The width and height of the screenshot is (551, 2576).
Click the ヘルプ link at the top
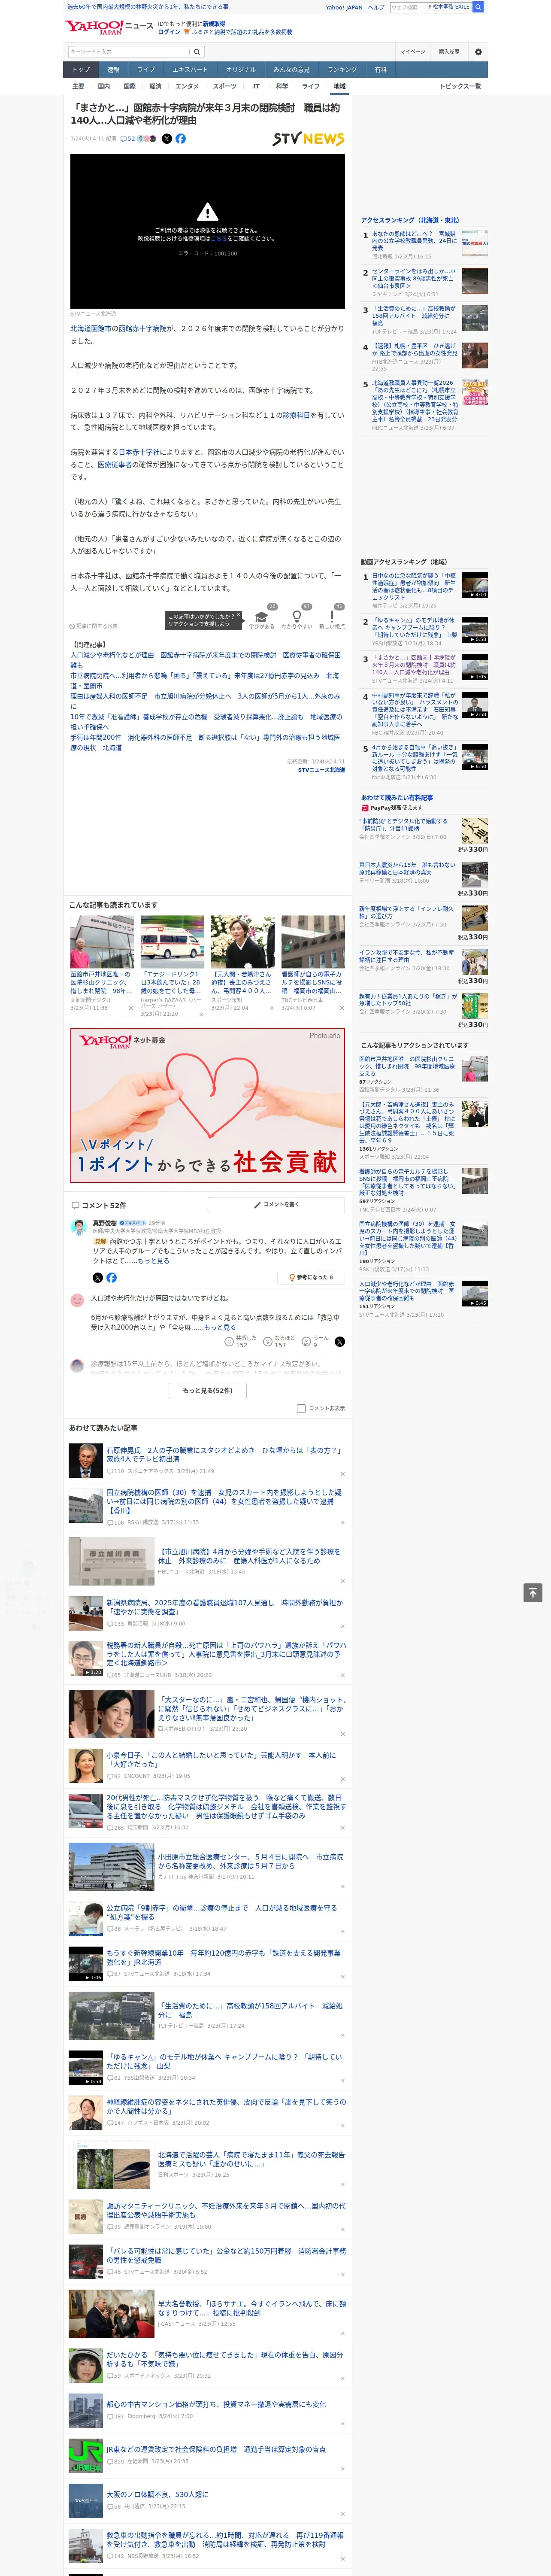point(376,7)
